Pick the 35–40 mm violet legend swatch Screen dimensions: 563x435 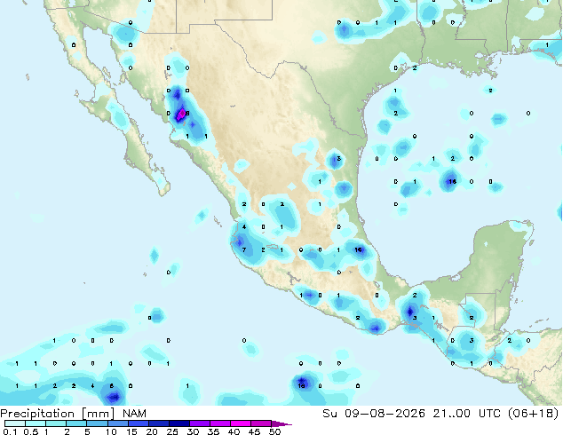point(219,423)
